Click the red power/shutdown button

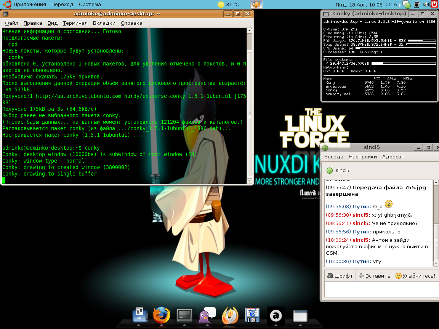point(434,4)
